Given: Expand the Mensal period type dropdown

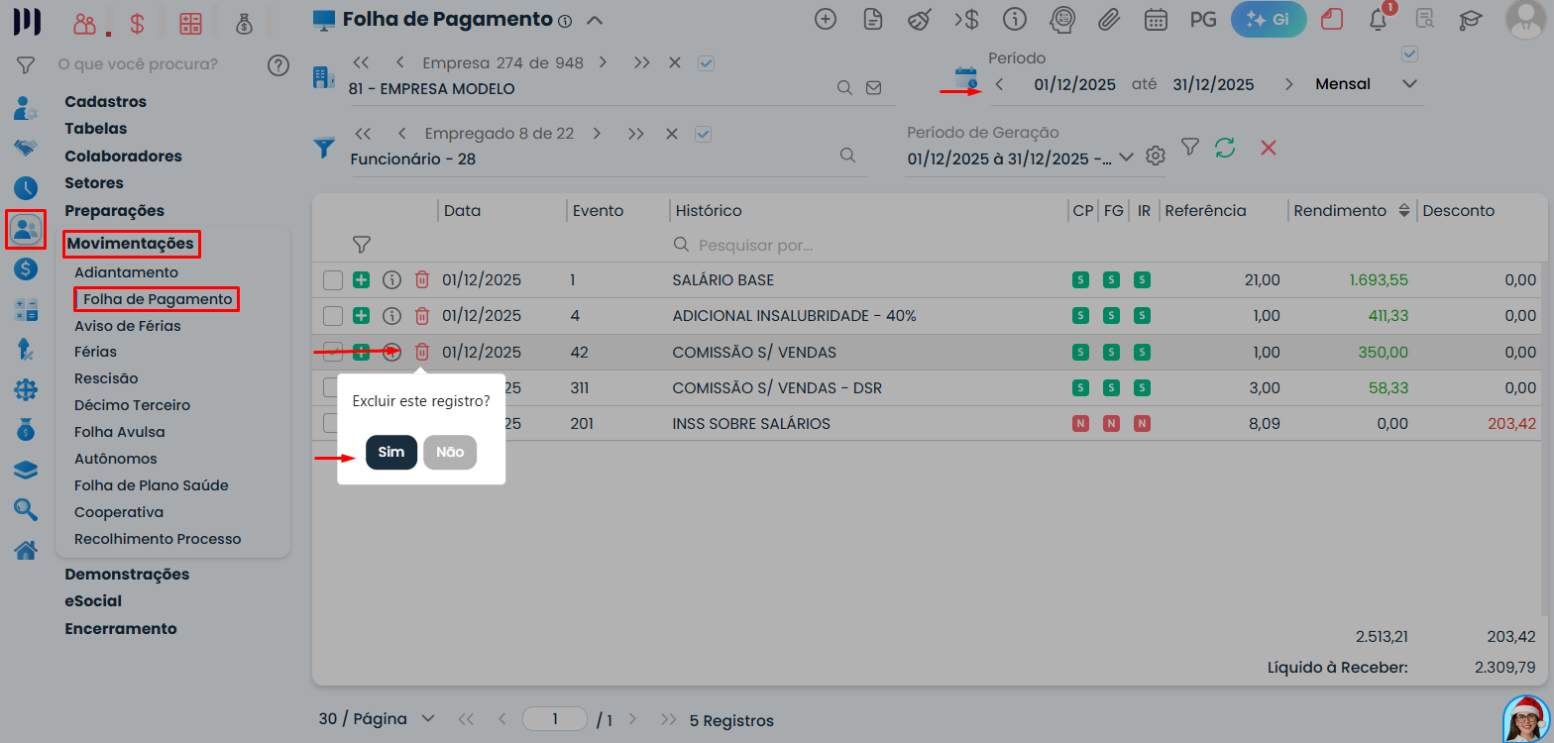Looking at the screenshot, I should [x=1410, y=84].
